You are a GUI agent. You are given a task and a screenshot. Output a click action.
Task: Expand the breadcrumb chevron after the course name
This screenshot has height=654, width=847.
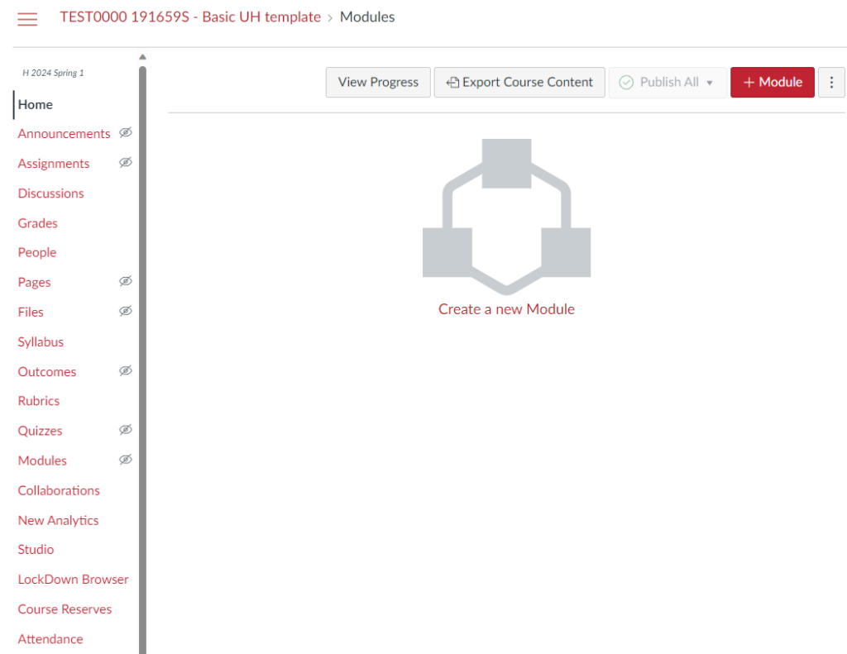point(331,16)
